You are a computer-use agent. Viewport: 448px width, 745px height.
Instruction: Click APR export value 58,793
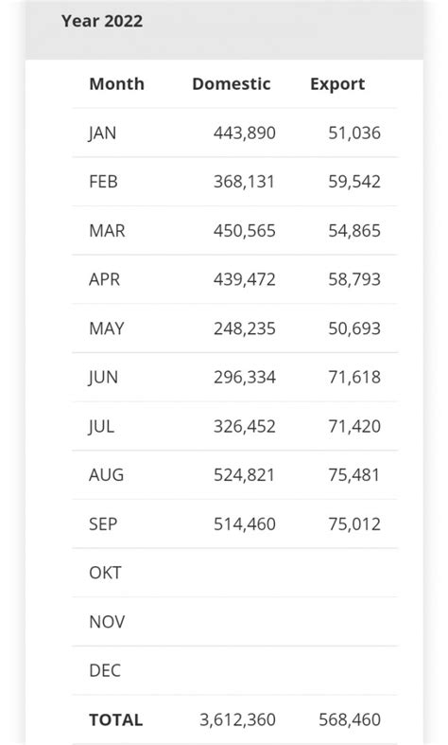click(354, 279)
